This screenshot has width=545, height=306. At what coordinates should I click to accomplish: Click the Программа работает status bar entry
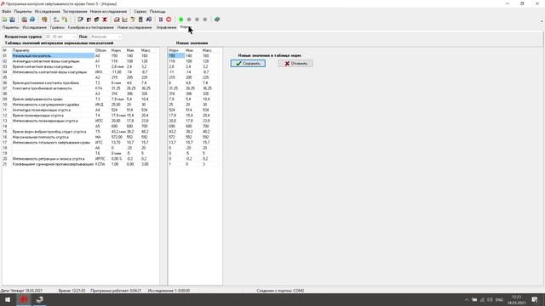coord(116,291)
